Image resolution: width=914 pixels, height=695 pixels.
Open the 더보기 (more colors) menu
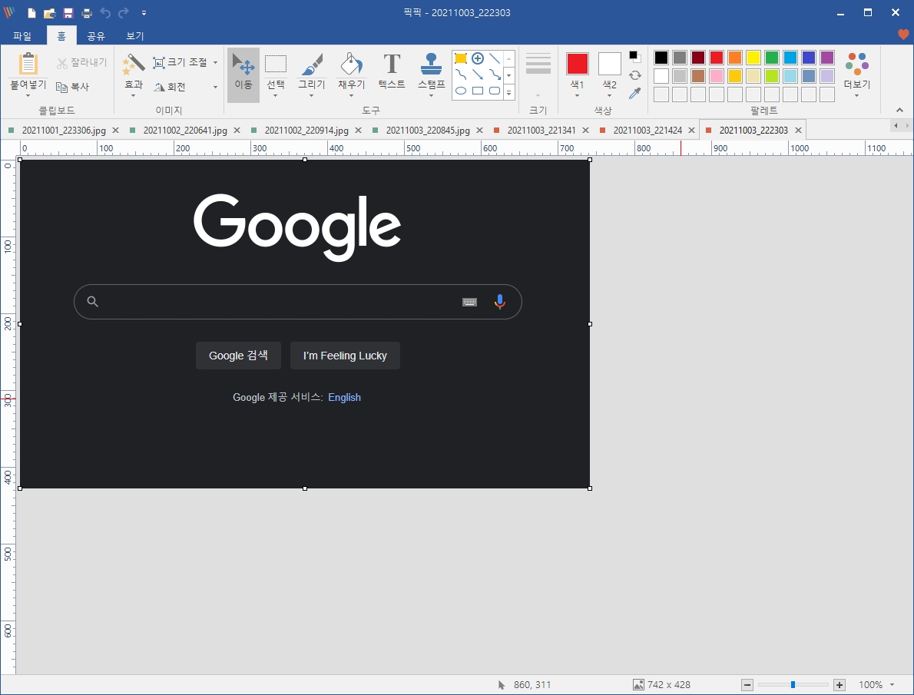(x=857, y=74)
